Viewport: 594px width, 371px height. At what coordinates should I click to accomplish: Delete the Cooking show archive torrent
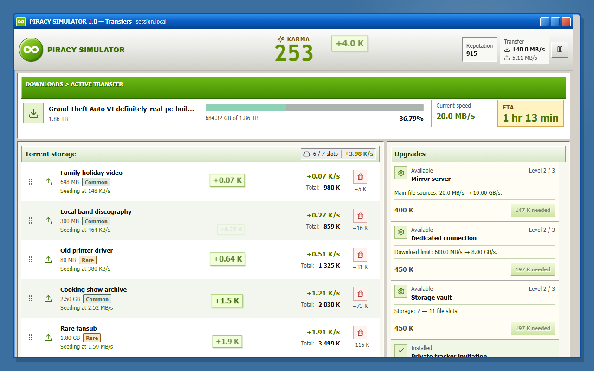point(360,294)
